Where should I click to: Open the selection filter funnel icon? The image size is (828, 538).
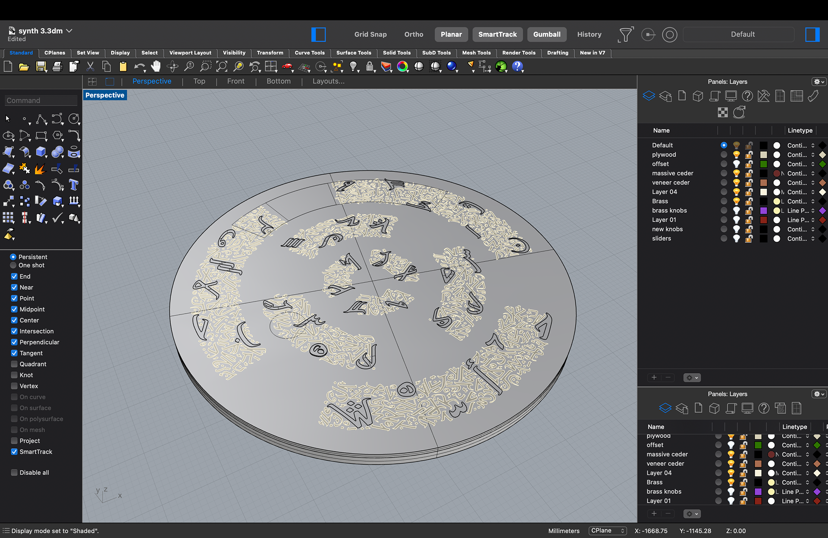pos(625,34)
